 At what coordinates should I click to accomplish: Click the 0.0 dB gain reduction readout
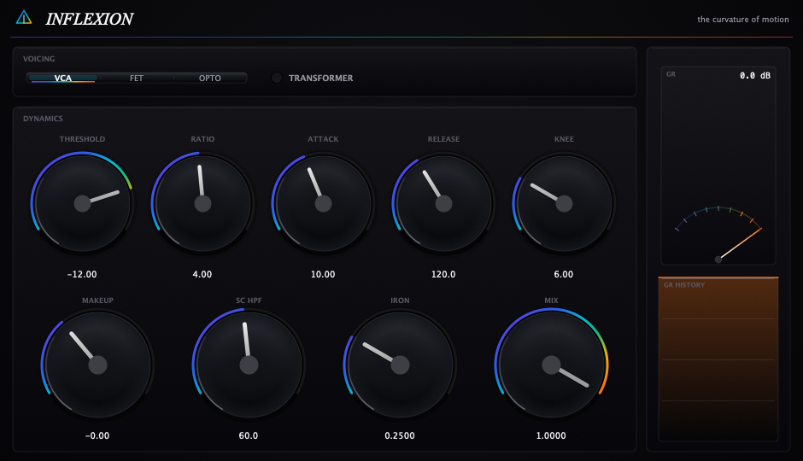[755, 75]
